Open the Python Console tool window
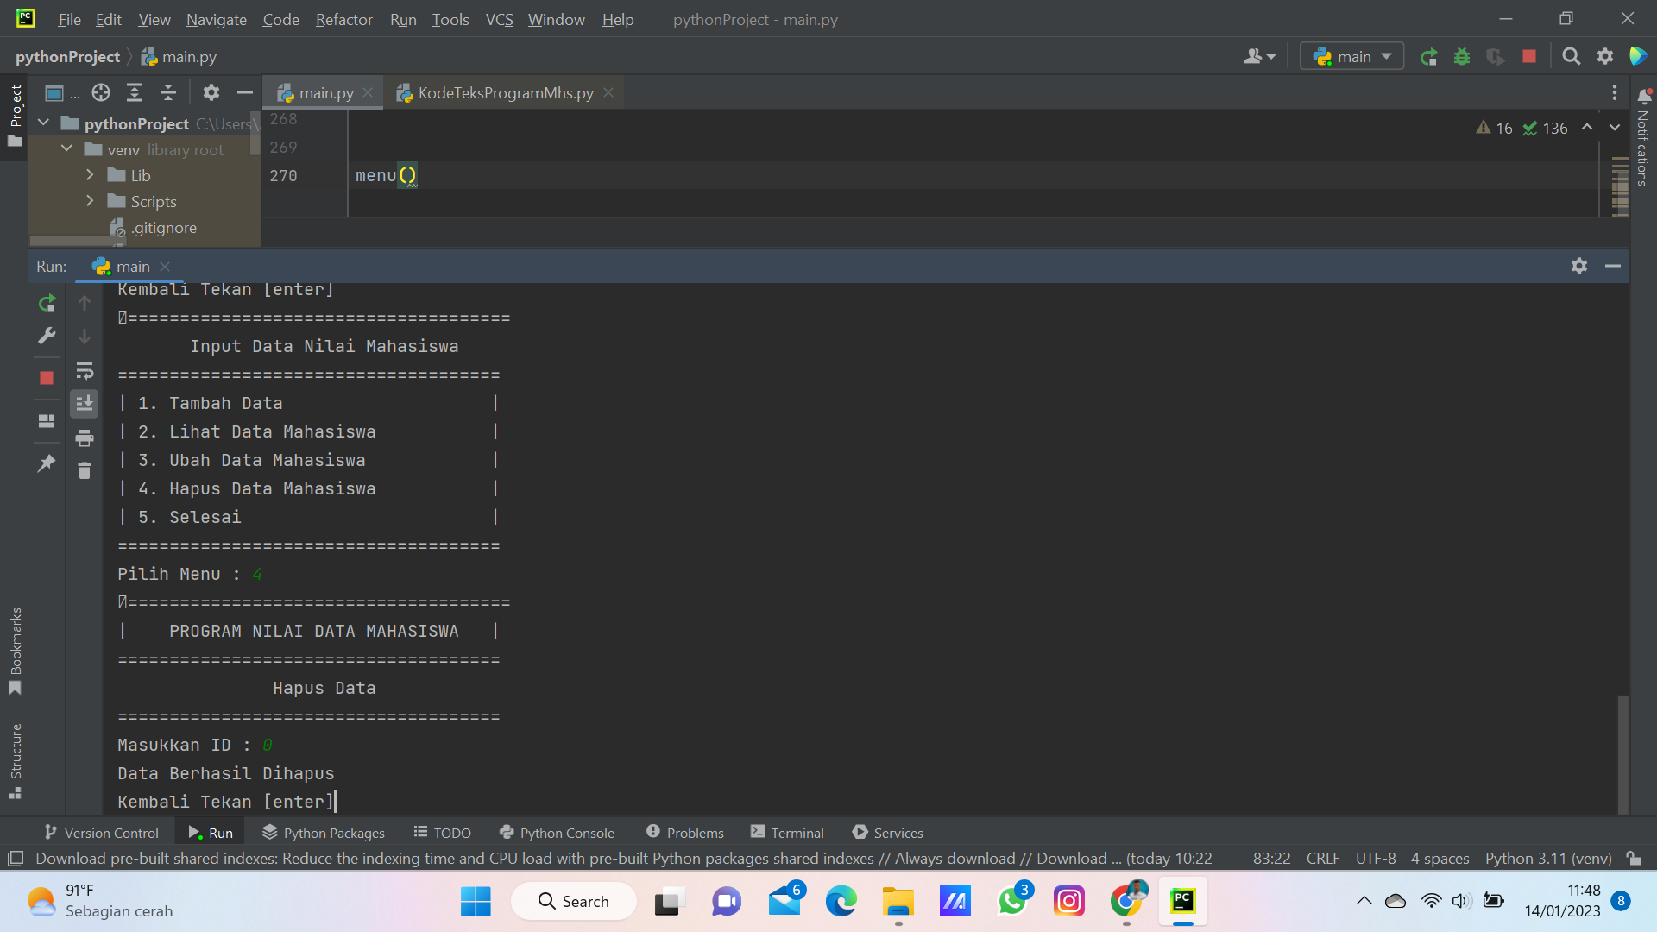This screenshot has height=932, width=1657. pyautogui.click(x=557, y=832)
